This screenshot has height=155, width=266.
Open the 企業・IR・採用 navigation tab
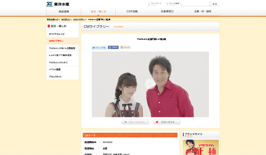[x=203, y=12]
